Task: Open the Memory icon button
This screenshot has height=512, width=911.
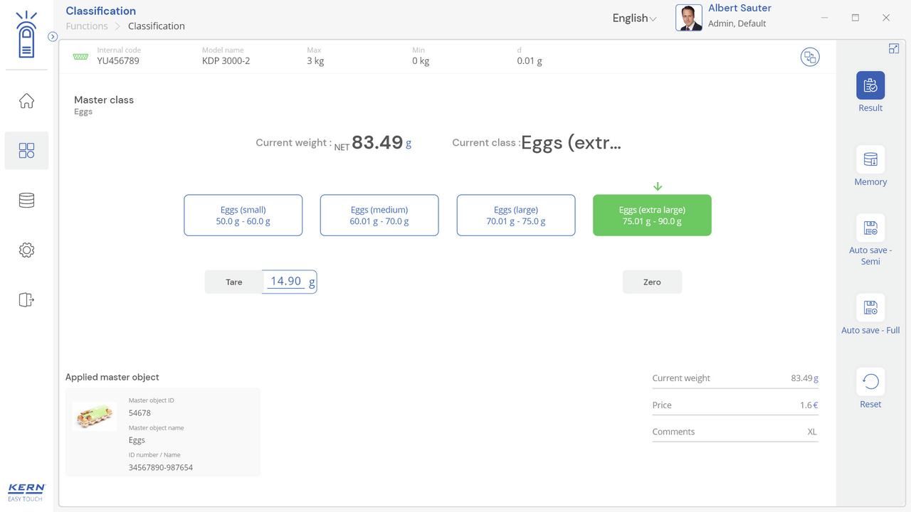Action: (x=870, y=160)
